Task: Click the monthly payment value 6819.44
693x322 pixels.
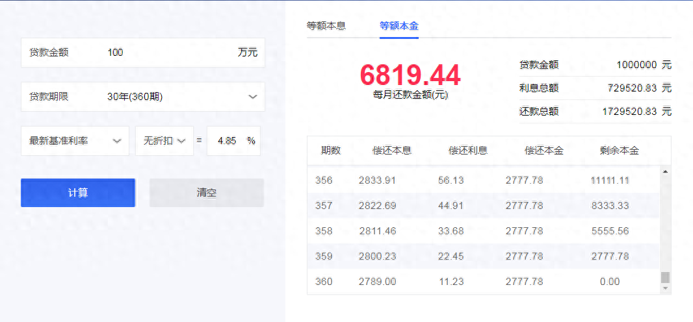Action: (x=410, y=75)
